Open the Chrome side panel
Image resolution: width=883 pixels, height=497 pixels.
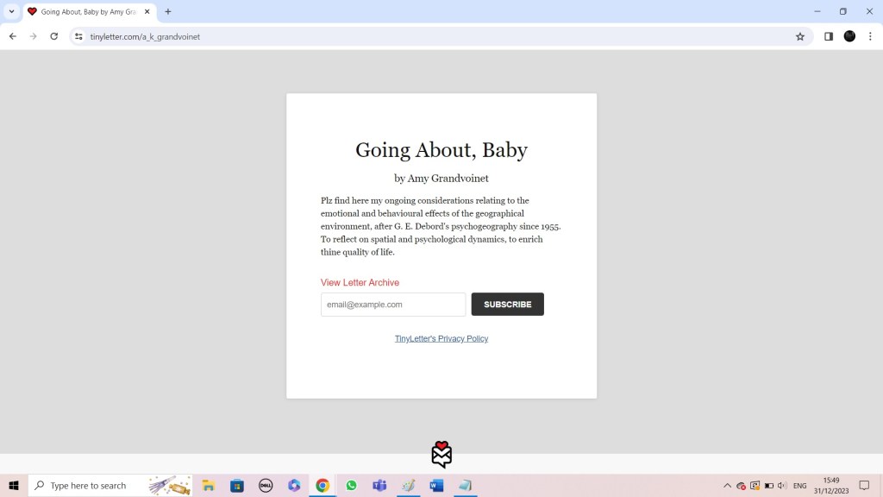tap(828, 36)
